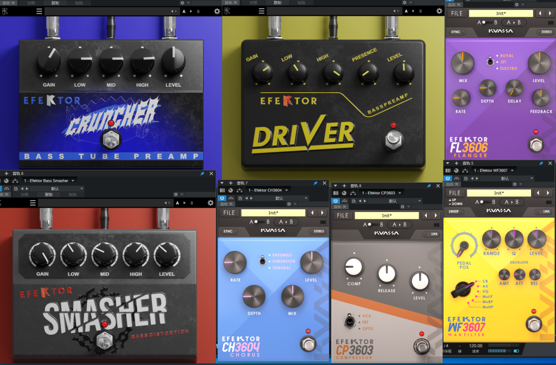This screenshot has width=556, height=365.
Task: Go to next preset in WF3607 plugin
Action: coord(548,193)
